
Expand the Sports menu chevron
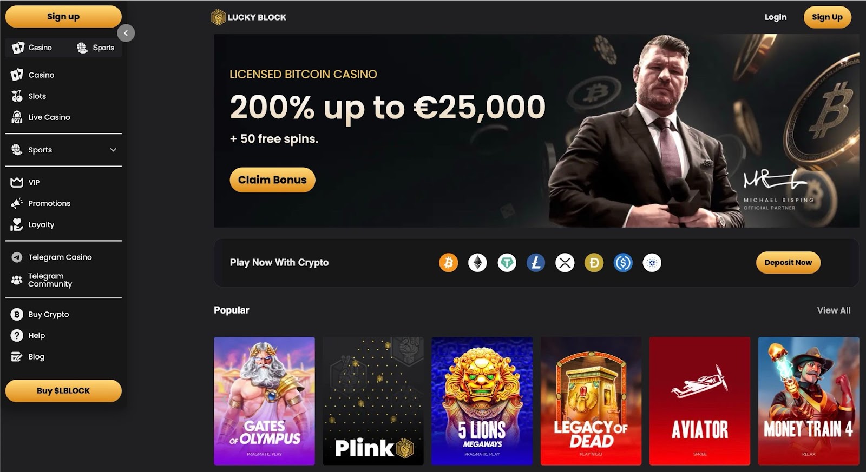pyautogui.click(x=113, y=150)
